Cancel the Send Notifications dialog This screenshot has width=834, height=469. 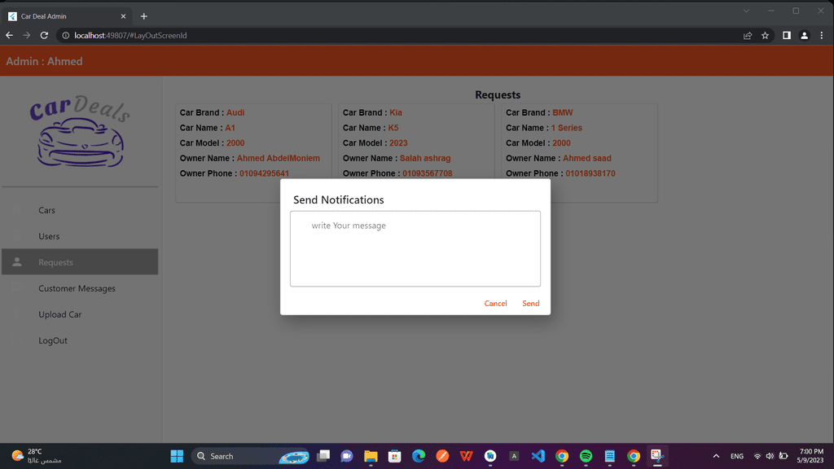coord(495,304)
